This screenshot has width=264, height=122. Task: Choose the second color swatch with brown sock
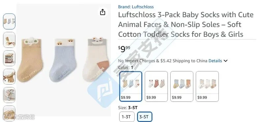(156, 86)
